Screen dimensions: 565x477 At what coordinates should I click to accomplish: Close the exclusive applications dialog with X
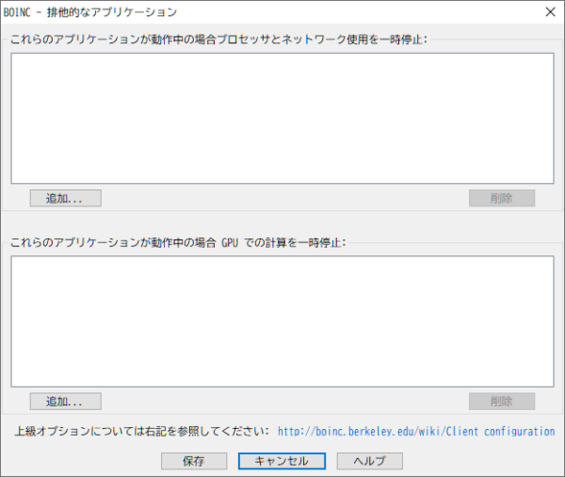[549, 12]
